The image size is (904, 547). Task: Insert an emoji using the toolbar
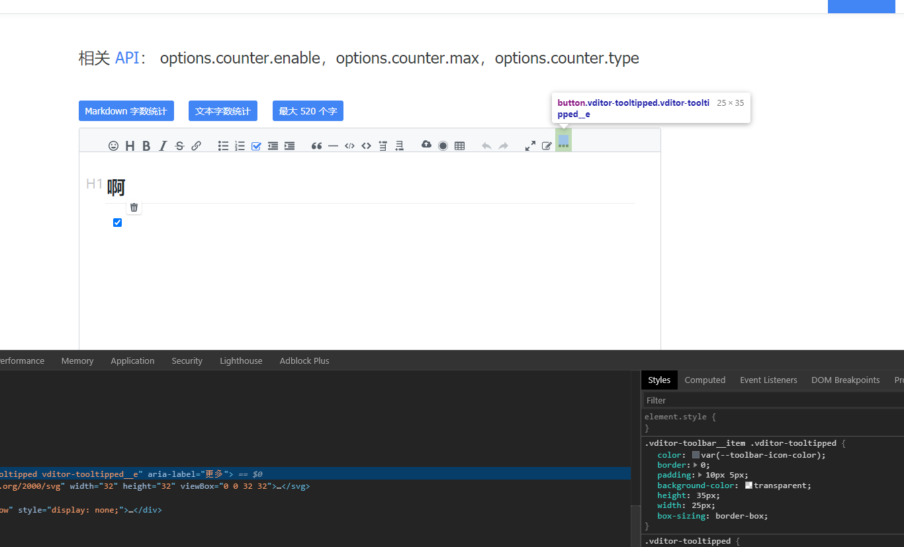113,146
